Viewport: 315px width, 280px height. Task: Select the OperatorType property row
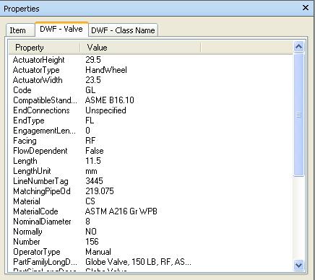tap(151, 252)
